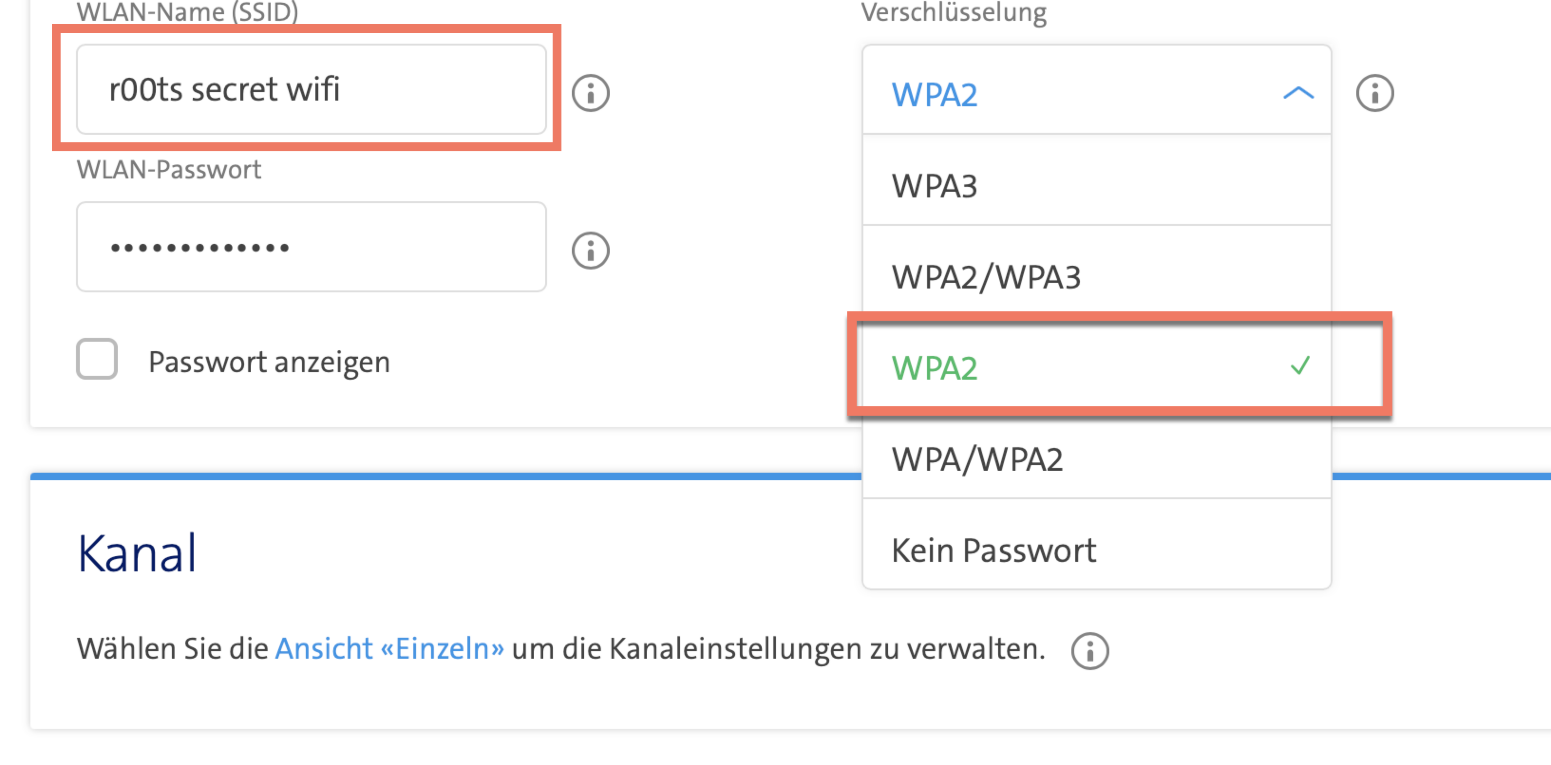Click the "Verschlüsselung" label above the dropdown
The width and height of the screenshot is (1551, 765).
tap(953, 12)
